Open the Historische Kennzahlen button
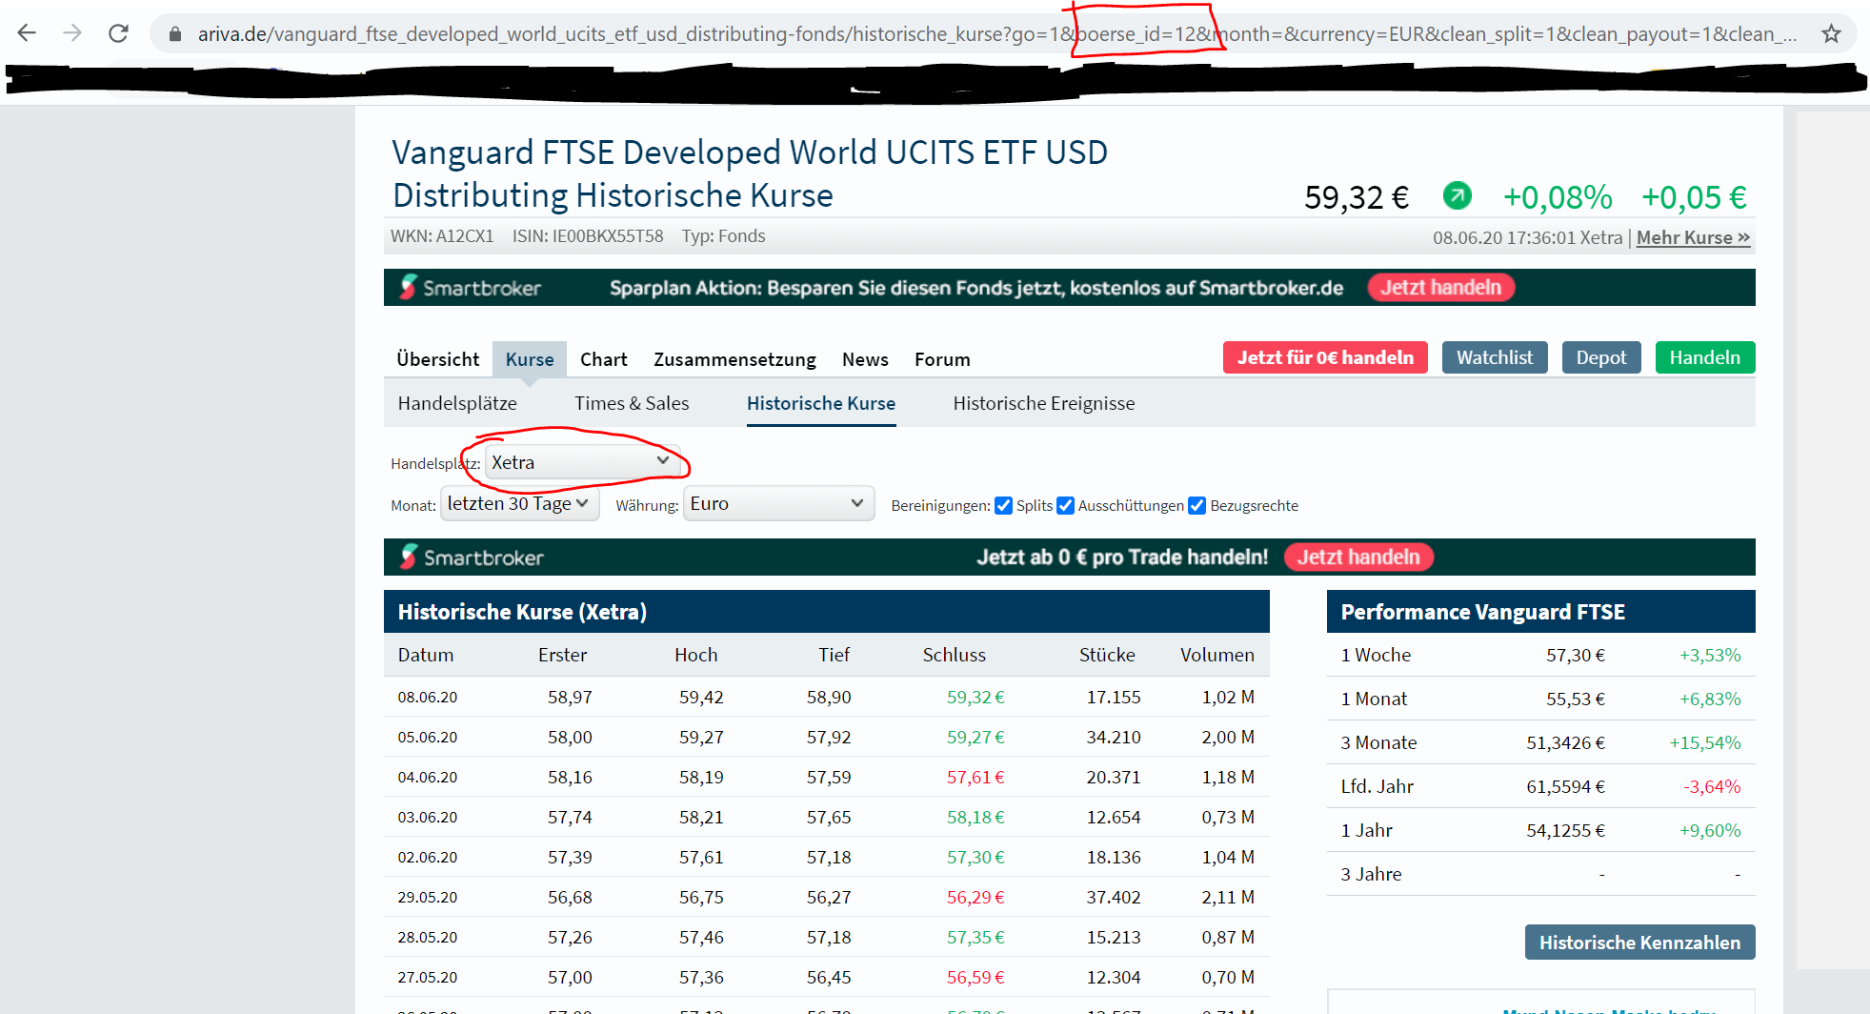The width and height of the screenshot is (1870, 1014). (1639, 943)
